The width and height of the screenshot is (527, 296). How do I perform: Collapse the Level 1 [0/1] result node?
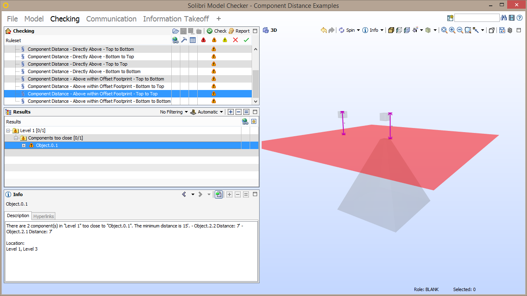[x=8, y=130]
